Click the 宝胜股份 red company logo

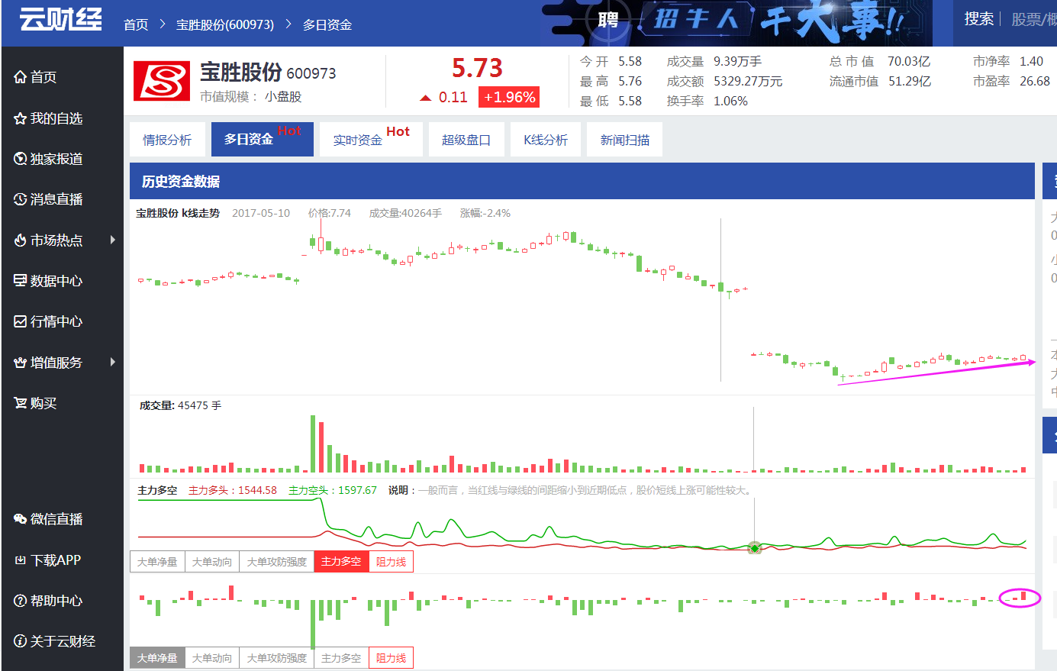(x=162, y=81)
